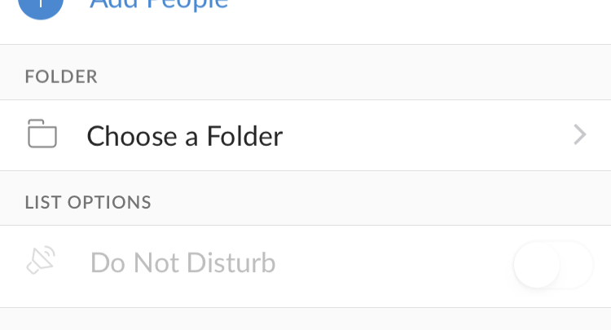Image resolution: width=611 pixels, height=330 pixels.
Task: Tap the crossed-out bell glyph under LIST OPTIONS
Action: (41, 262)
